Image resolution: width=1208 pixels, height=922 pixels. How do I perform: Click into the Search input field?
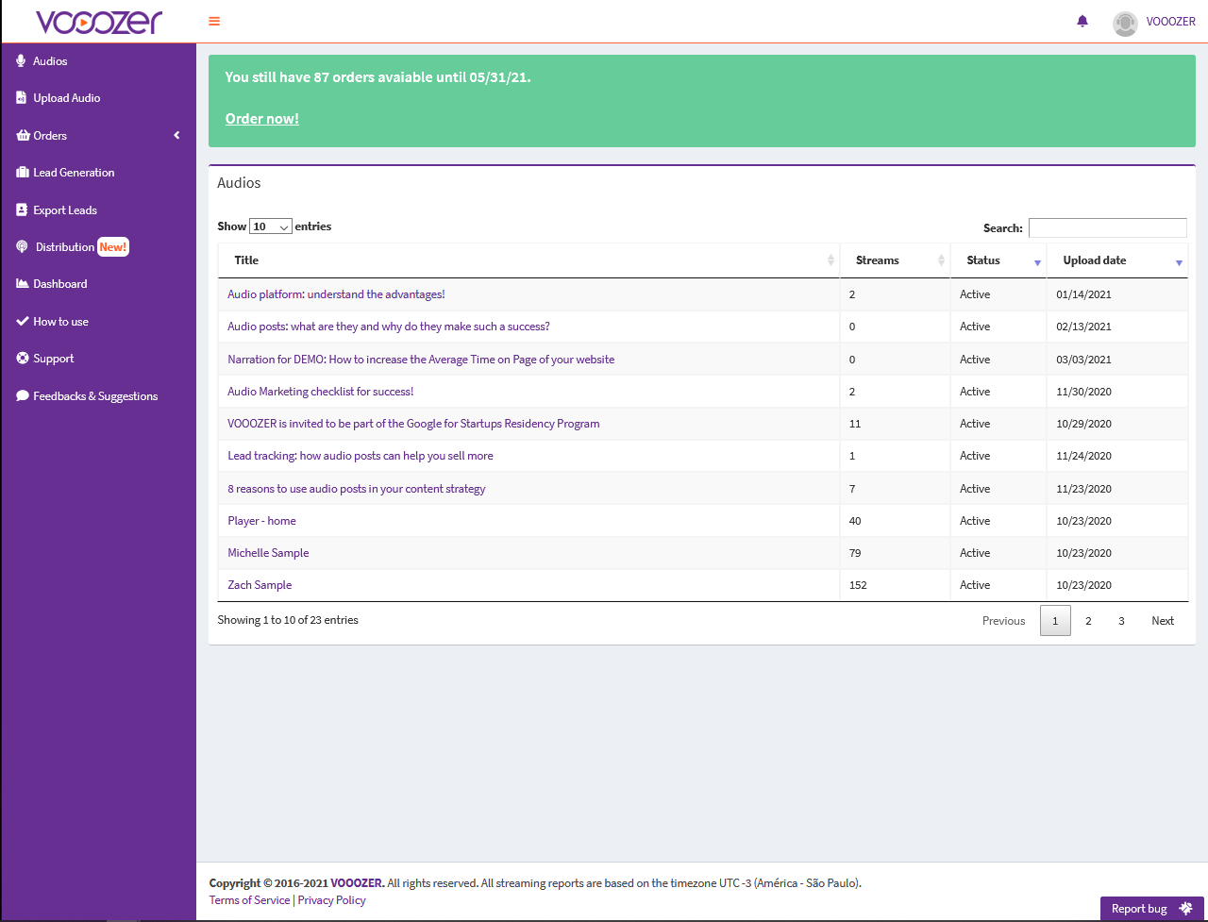pyautogui.click(x=1107, y=228)
